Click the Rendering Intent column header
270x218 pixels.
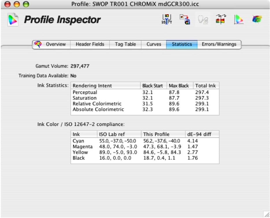click(93, 86)
